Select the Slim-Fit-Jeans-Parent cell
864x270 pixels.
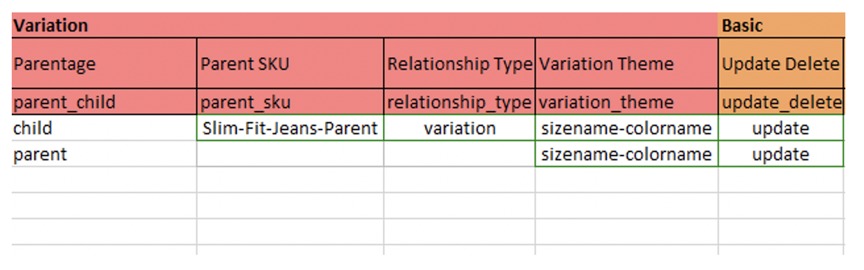(x=290, y=128)
